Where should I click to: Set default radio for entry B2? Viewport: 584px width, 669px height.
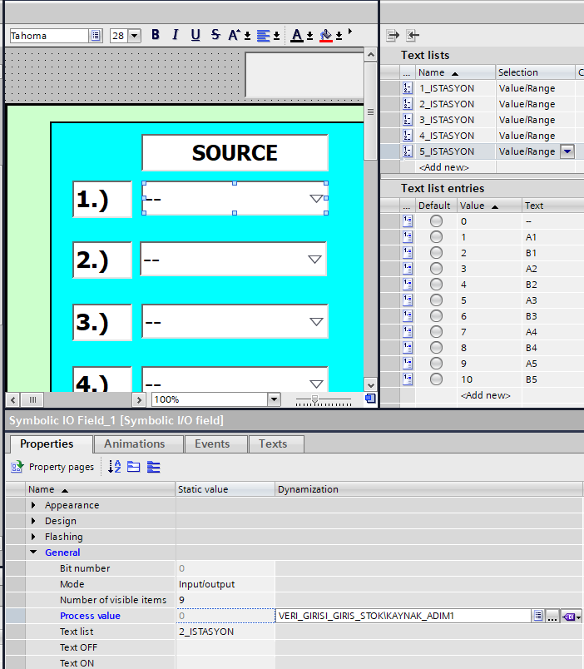[436, 284]
